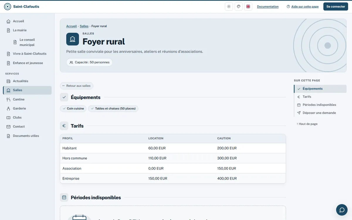Go to Accueil in the sidebar
Viewport: 352px width, 220px height.
point(27,21)
